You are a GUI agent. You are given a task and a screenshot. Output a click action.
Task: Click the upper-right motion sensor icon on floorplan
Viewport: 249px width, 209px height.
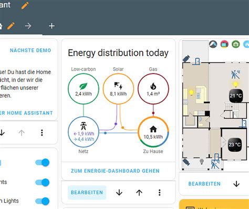click(x=236, y=74)
